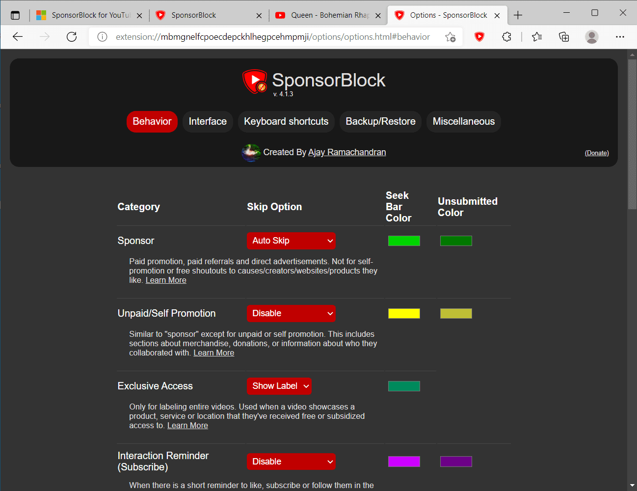Viewport: 637px width, 491px height.
Task: Click the Unsubmitted Color column header
Action: point(468,207)
